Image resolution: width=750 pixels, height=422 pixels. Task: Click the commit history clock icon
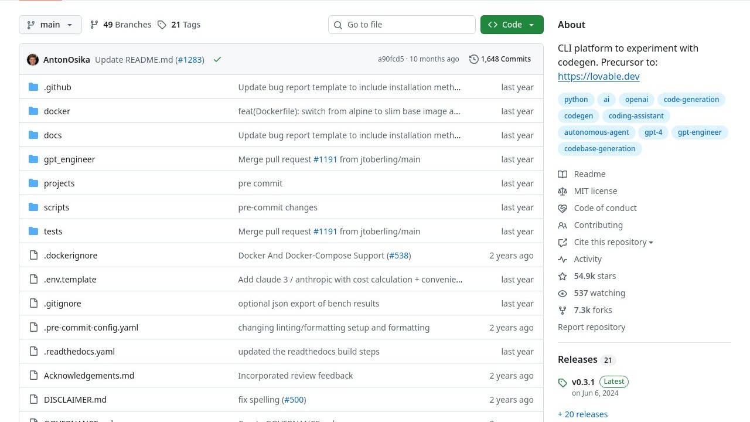(x=473, y=59)
